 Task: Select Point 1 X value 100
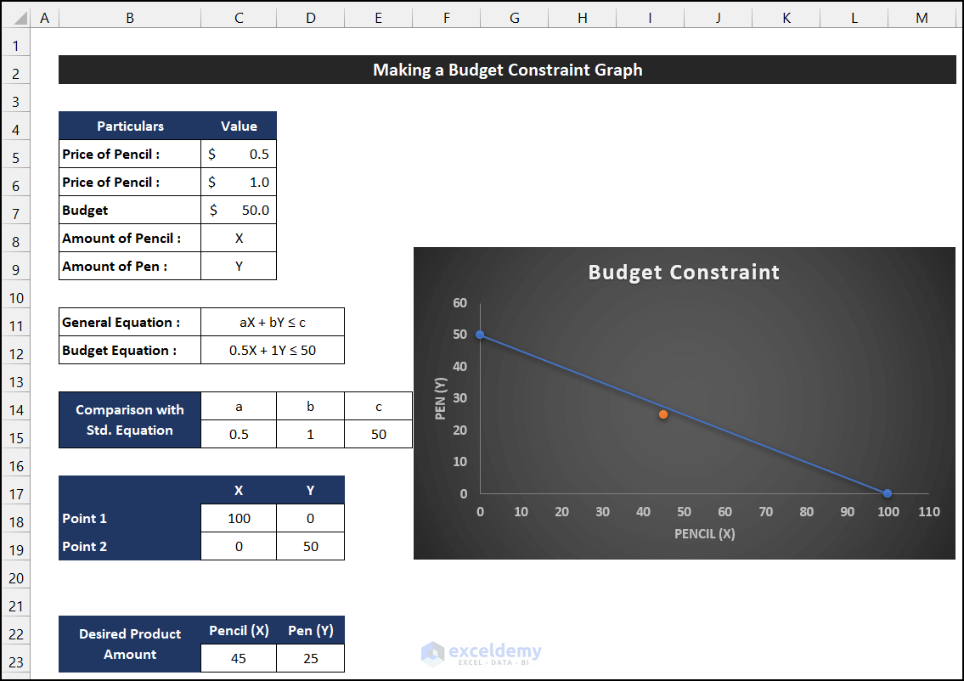tap(239, 518)
